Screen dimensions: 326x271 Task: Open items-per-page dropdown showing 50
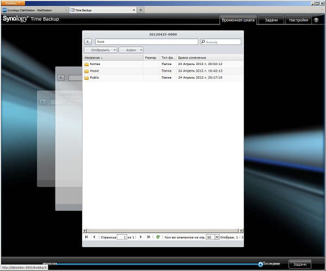(x=217, y=237)
